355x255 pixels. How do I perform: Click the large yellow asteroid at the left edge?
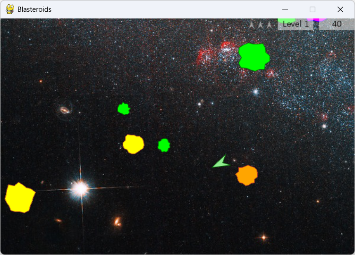(20, 197)
